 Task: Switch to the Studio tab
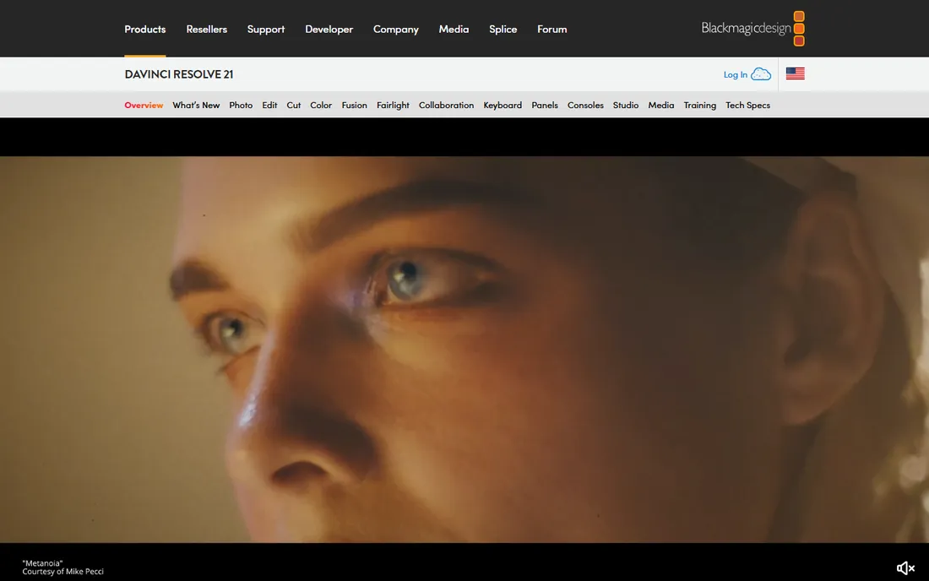point(626,105)
